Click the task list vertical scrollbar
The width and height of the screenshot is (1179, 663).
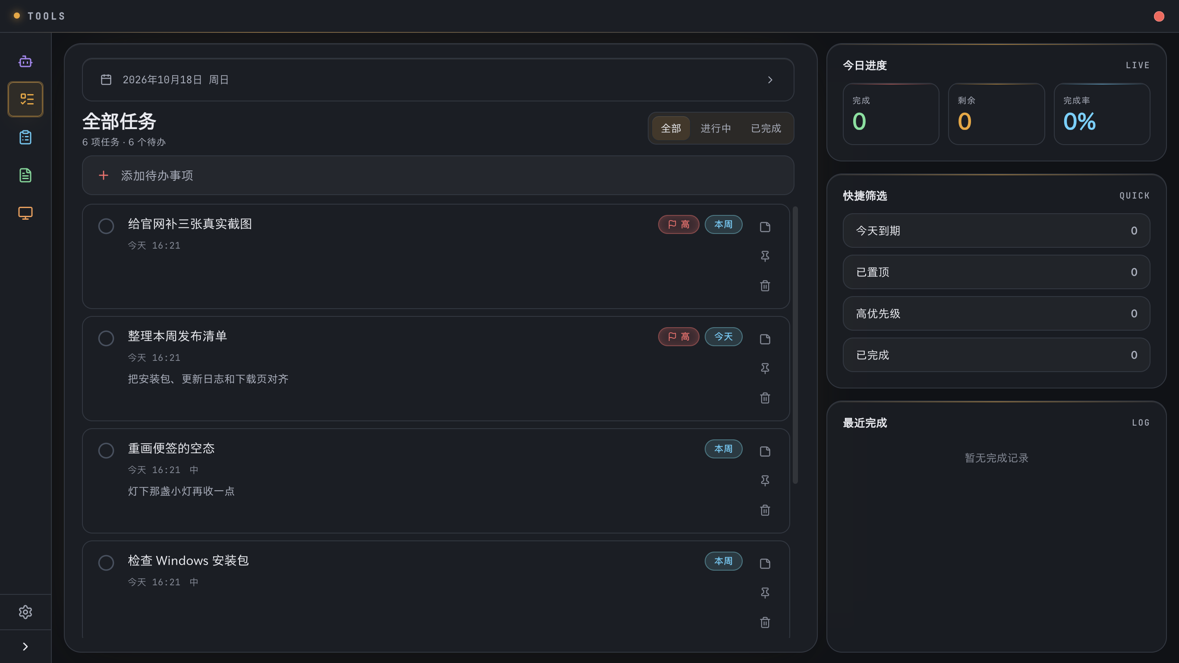tap(795, 345)
